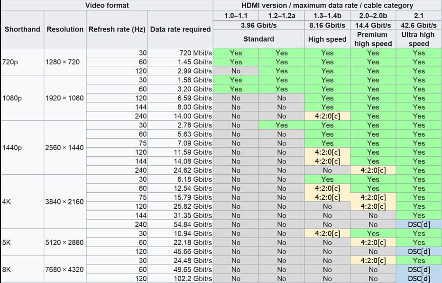
Task: Click the 5.63 Gbit/s data rate cell
Action: (x=180, y=134)
